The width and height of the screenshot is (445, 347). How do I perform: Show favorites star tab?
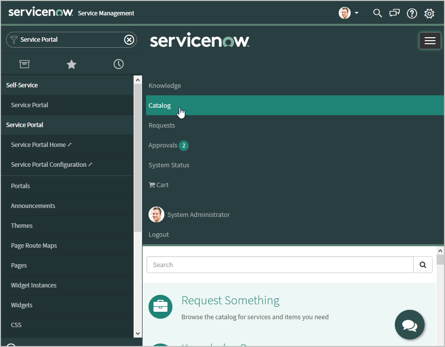72,64
